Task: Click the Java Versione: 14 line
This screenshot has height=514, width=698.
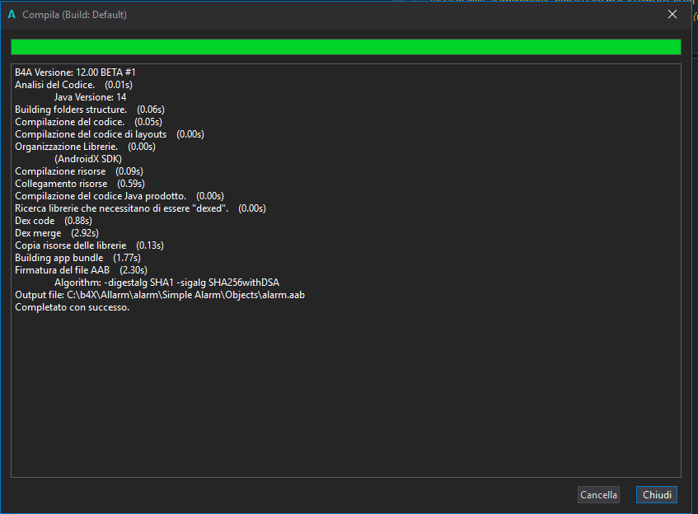Action: point(90,97)
